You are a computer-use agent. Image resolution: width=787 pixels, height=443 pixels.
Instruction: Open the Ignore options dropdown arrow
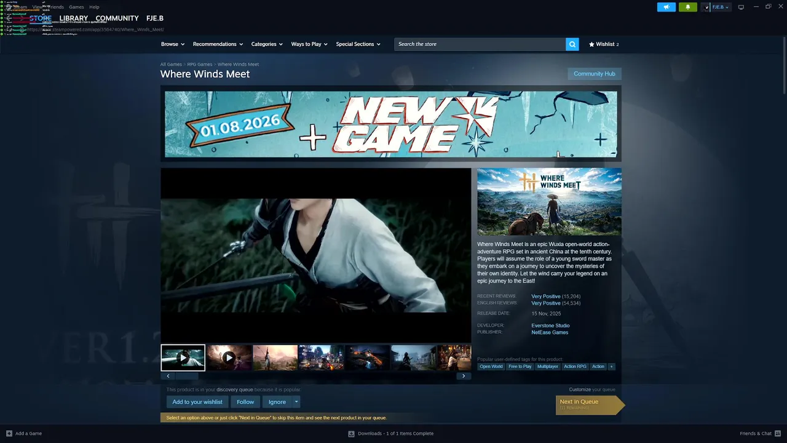[x=296, y=402]
